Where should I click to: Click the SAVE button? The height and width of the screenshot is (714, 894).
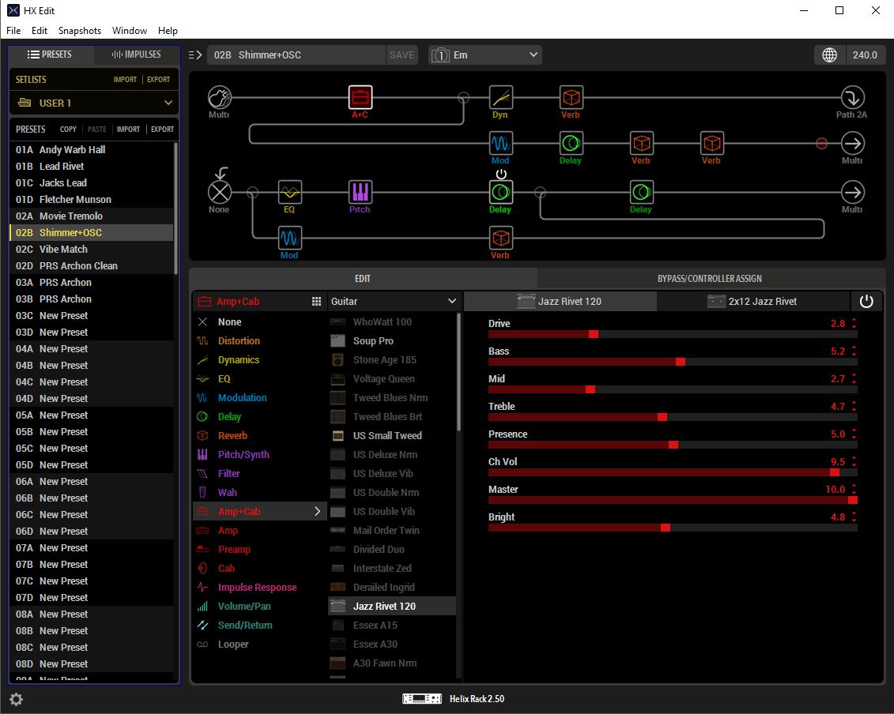click(x=402, y=54)
